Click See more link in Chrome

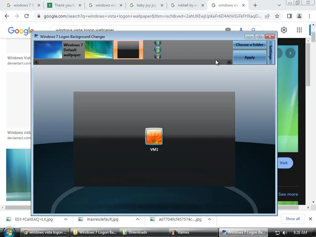pyautogui.click(x=288, y=194)
